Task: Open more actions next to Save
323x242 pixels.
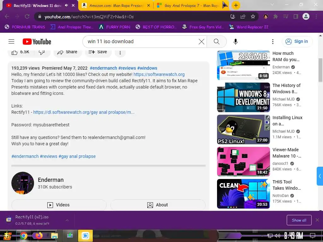Action: 120,53
